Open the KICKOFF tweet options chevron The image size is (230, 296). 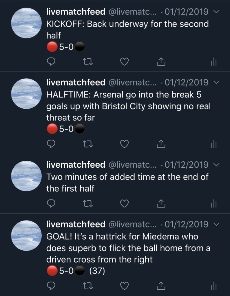[215, 12]
